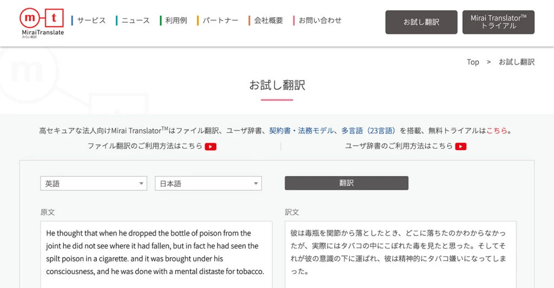Click the 訳文 translated text area
This screenshot has width=554, height=288.
tap(400, 254)
